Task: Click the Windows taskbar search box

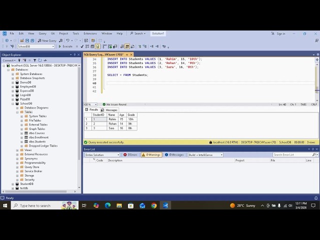Action: point(44,205)
